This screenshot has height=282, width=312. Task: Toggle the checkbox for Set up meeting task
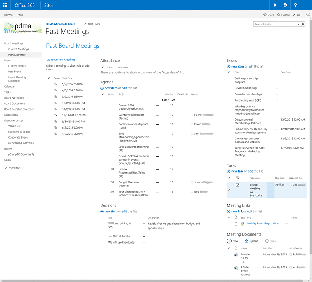[237, 185]
